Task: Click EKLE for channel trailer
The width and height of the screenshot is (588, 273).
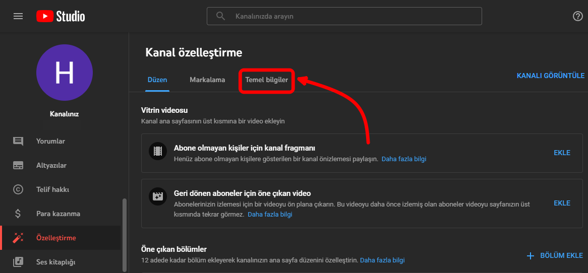Action: coord(562,153)
